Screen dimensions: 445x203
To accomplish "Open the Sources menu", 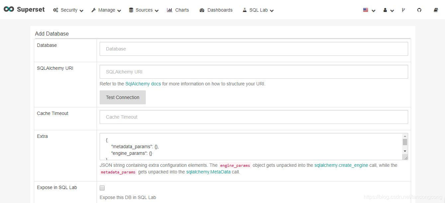I will (144, 10).
